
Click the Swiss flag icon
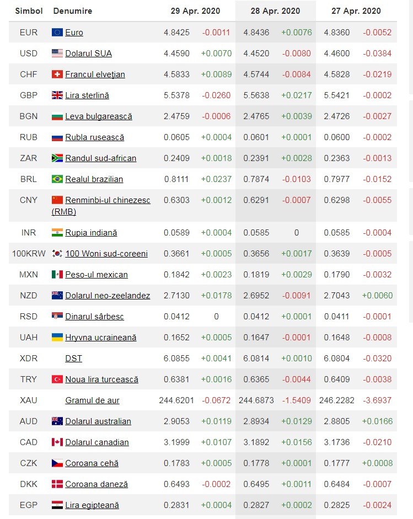[x=57, y=74]
